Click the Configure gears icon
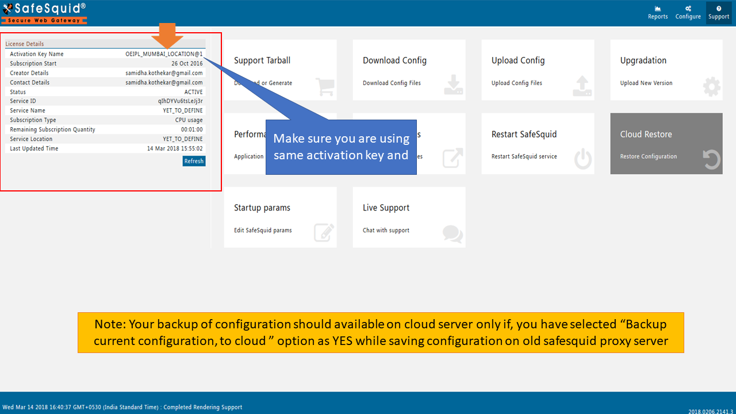This screenshot has height=414, width=736. tap(688, 9)
